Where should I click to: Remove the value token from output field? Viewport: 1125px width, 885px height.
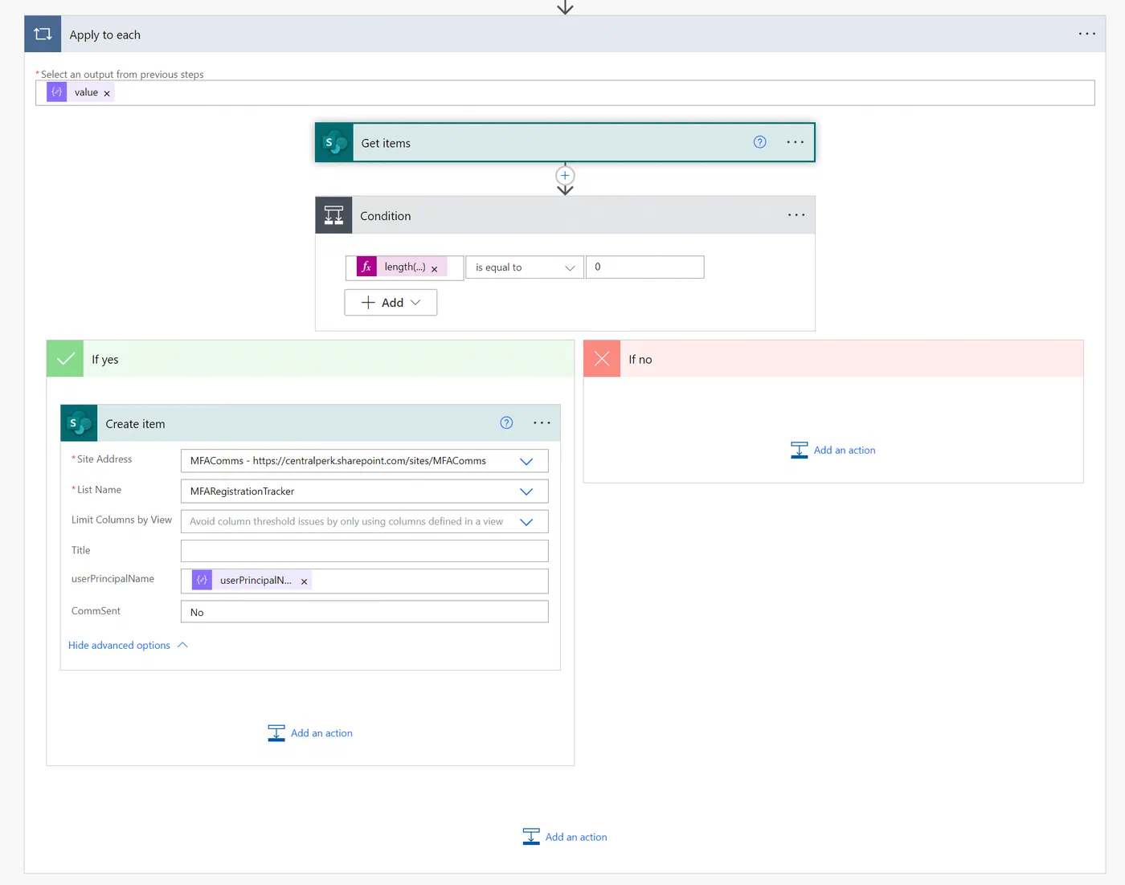(x=107, y=93)
